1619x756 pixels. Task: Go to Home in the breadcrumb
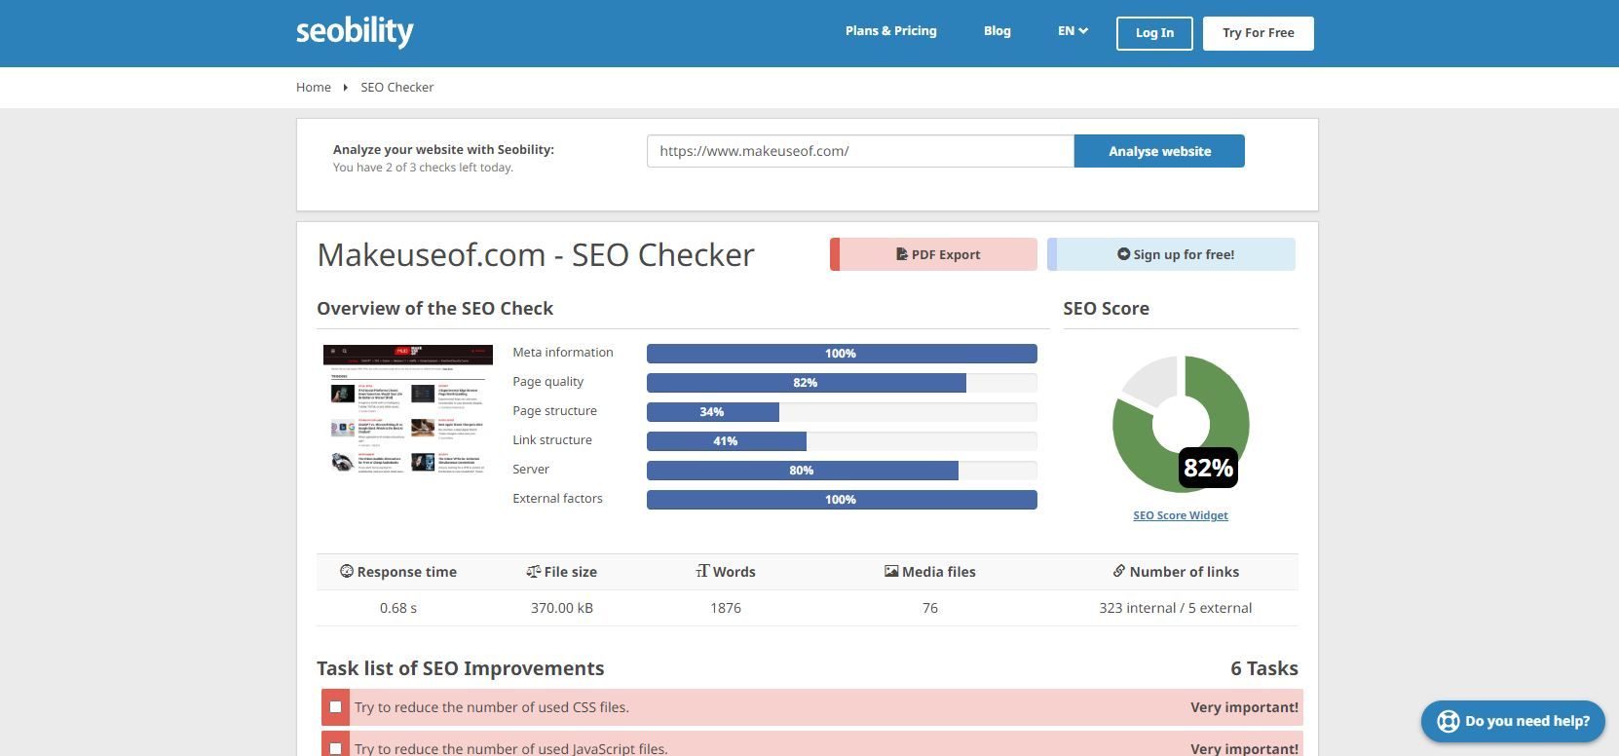point(314,88)
